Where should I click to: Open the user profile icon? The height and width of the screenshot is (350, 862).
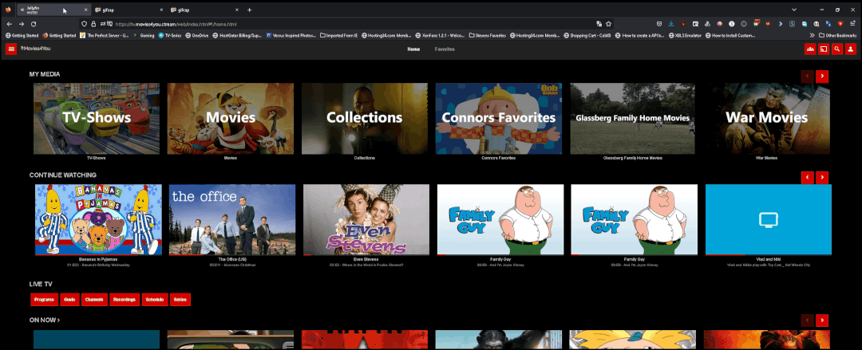click(850, 49)
